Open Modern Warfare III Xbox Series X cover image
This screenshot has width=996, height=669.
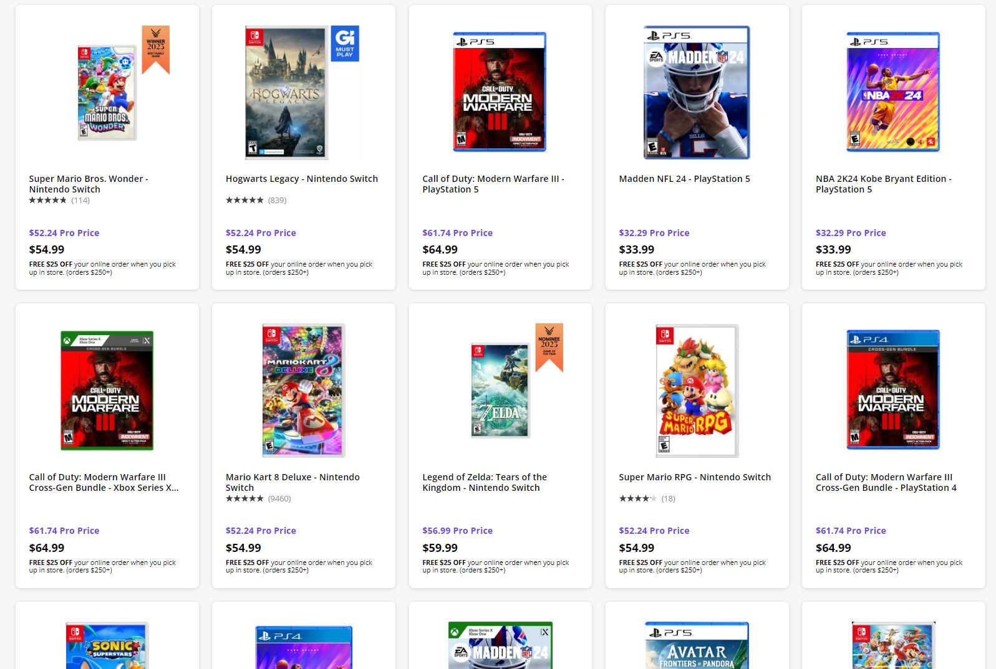tap(107, 391)
